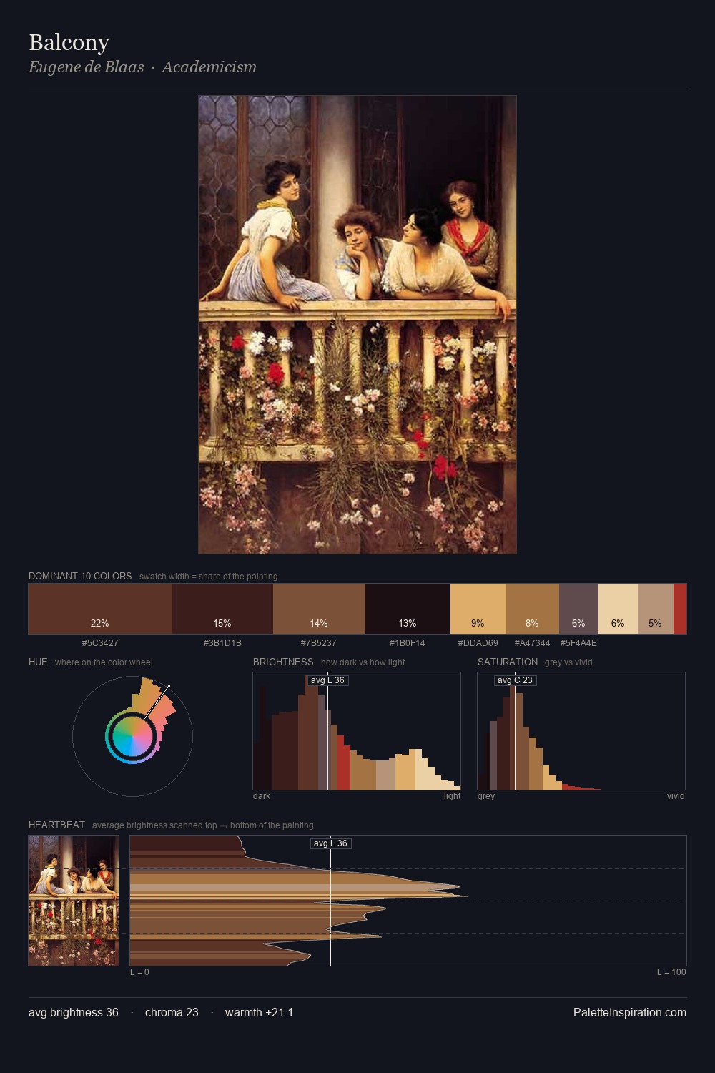Click the avg brightness 36 footer stat
The width and height of the screenshot is (715, 1073).
click(x=74, y=1012)
